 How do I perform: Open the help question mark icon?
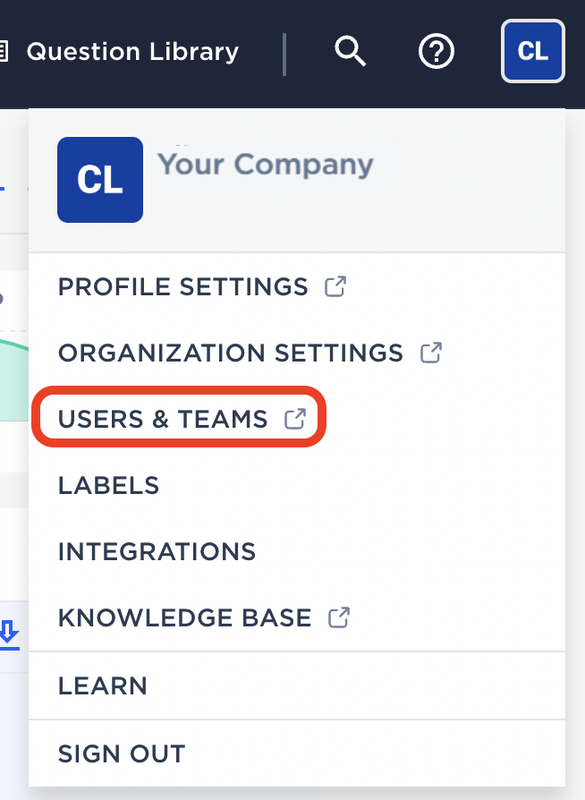pos(437,51)
